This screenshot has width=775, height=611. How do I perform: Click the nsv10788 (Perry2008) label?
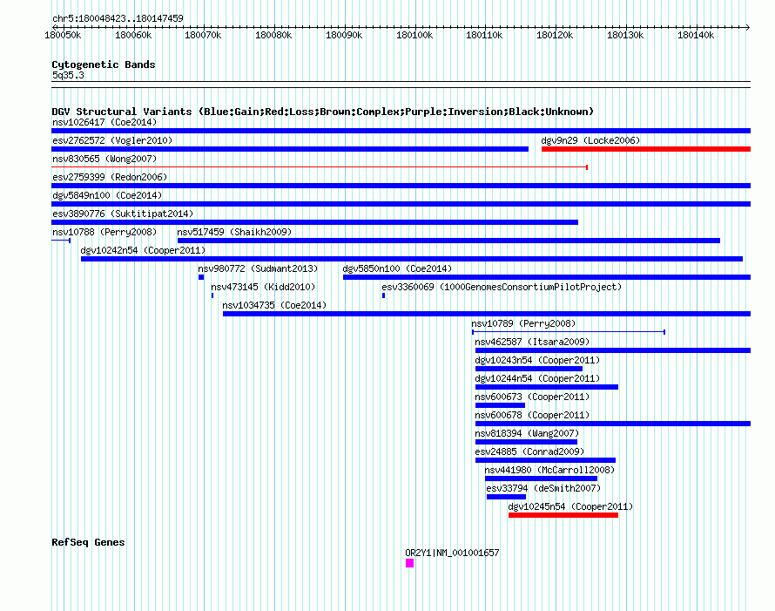(x=104, y=232)
